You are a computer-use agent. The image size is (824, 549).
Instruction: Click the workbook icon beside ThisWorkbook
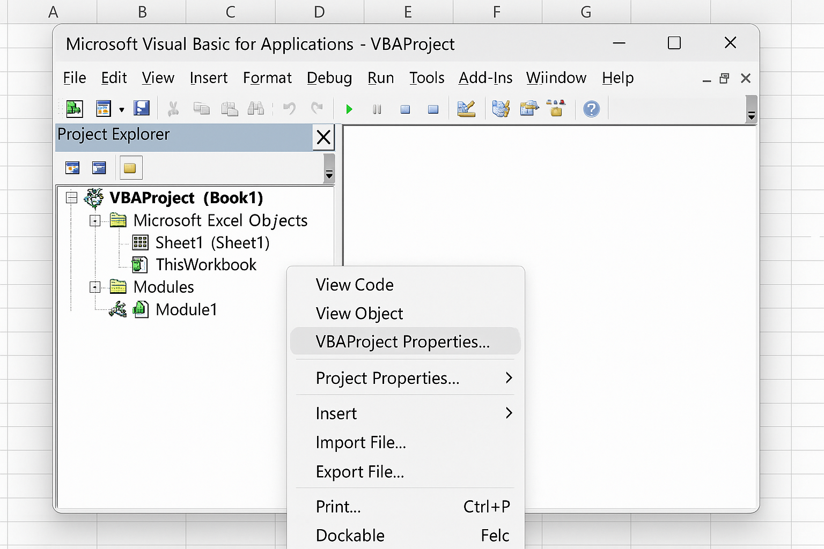coord(140,265)
